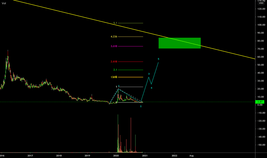
Task: Click the 4.236 Fibonacci level label
Action: point(114,36)
